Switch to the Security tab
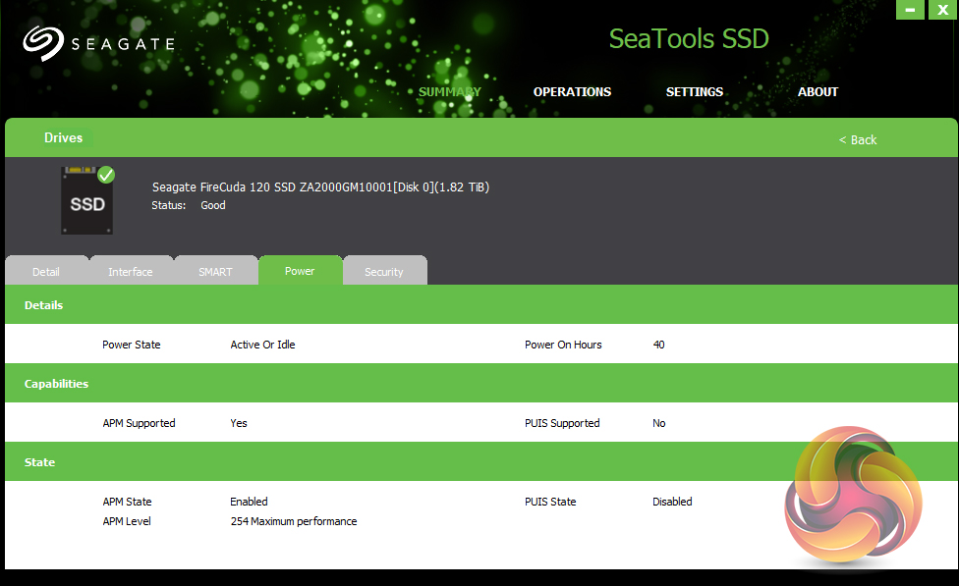 [x=385, y=271]
